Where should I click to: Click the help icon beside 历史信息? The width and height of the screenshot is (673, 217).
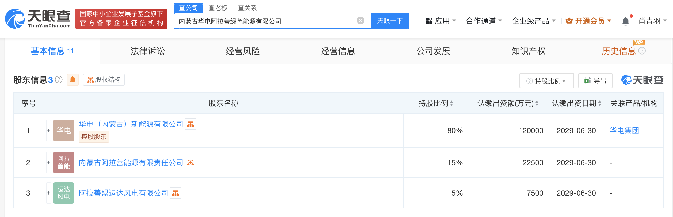(x=642, y=51)
